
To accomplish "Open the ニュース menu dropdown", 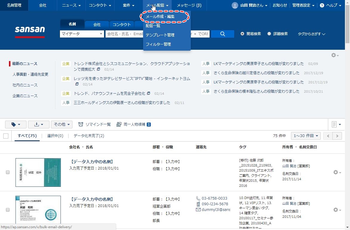I will tap(71, 5).
